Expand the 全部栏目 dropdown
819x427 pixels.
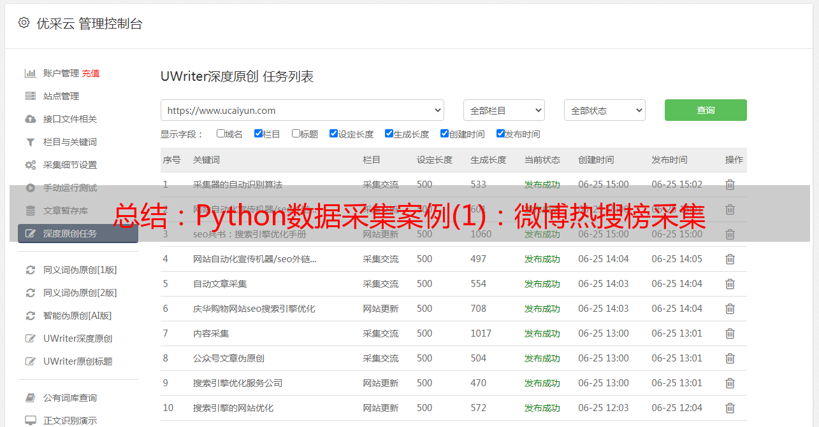(x=504, y=110)
